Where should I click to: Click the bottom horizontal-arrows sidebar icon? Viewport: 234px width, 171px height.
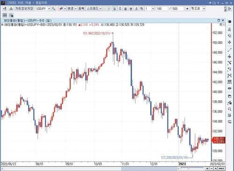point(229,122)
